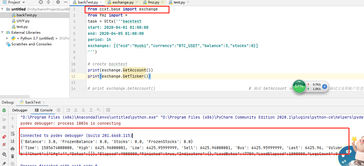Click the Clear All trash icon
Image resolution: width=364 pixels, height=166 pixels.
(13, 156)
